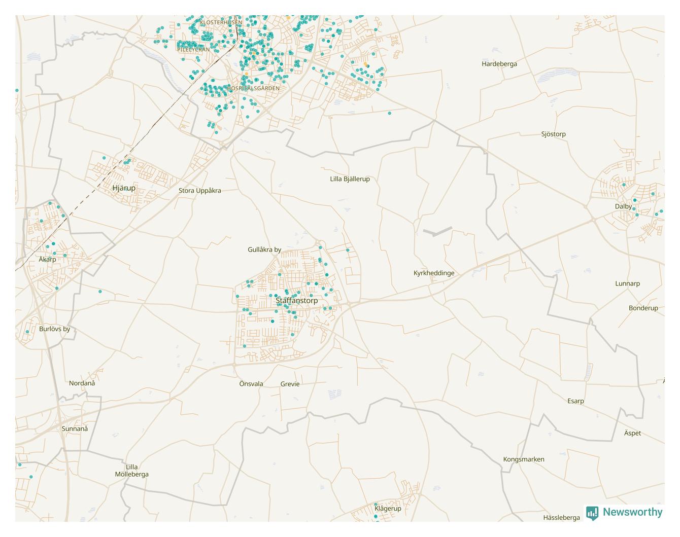Select the KLOSTERHUSEN district label
The width and height of the screenshot is (680, 537).
point(221,22)
